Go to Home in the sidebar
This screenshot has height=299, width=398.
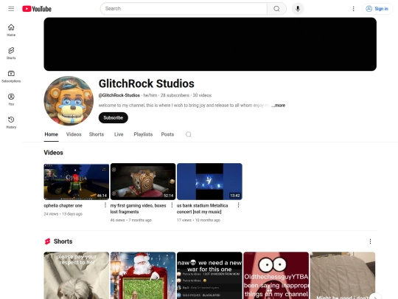click(x=11, y=30)
